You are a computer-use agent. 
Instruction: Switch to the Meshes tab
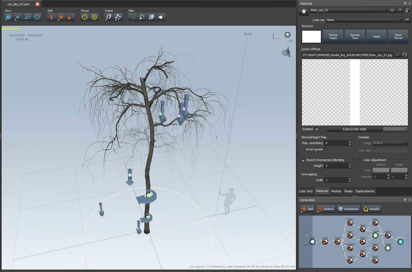[336, 191]
